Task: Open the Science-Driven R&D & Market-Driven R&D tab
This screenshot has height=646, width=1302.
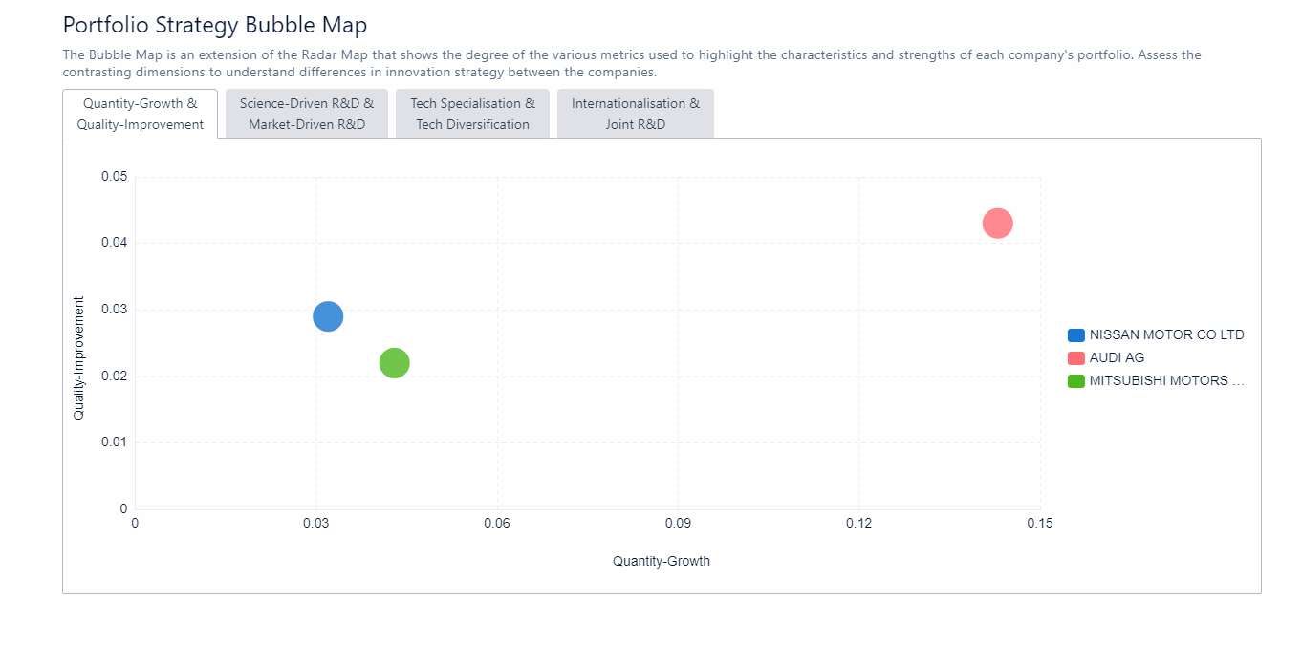Action: [307, 114]
